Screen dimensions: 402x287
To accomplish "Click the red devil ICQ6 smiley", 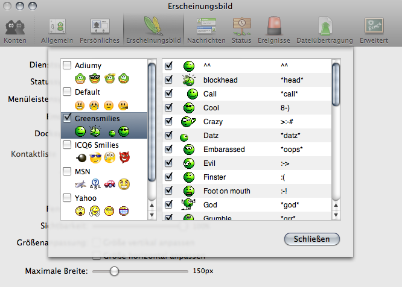I will [x=124, y=157].
